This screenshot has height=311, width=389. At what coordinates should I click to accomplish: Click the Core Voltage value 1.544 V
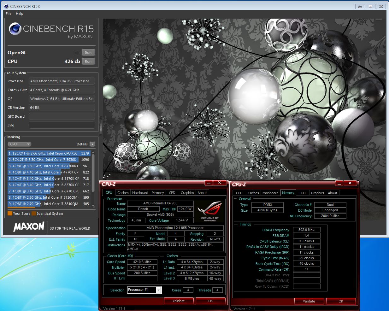[182, 220]
